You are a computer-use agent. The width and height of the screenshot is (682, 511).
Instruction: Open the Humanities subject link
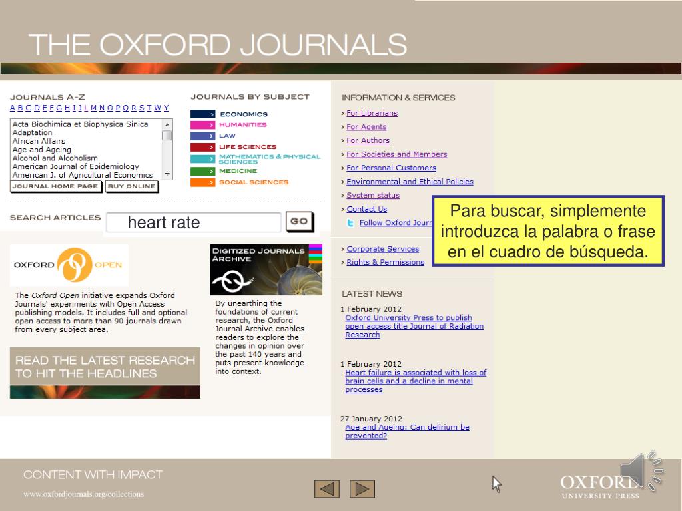point(242,124)
